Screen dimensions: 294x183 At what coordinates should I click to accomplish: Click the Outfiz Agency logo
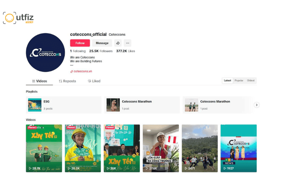(18, 18)
